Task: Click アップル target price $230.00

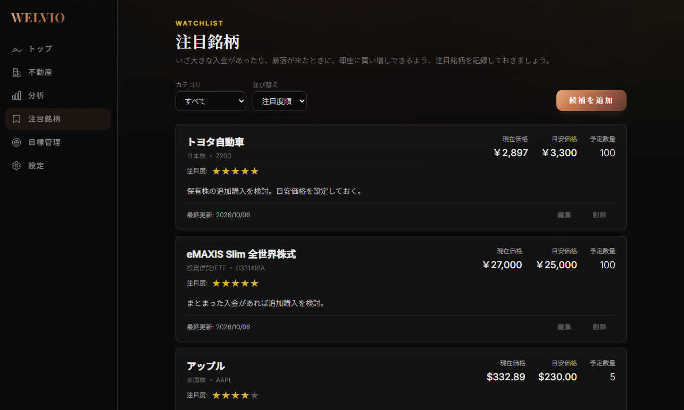Action: click(557, 377)
